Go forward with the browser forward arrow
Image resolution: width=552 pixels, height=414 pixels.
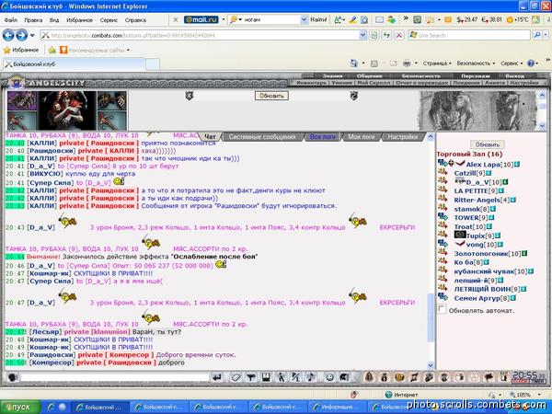[22, 35]
